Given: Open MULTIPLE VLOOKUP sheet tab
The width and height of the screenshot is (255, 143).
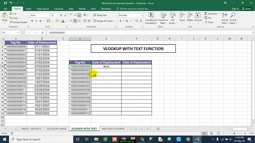Looking at the screenshot, I should (x=113, y=129).
